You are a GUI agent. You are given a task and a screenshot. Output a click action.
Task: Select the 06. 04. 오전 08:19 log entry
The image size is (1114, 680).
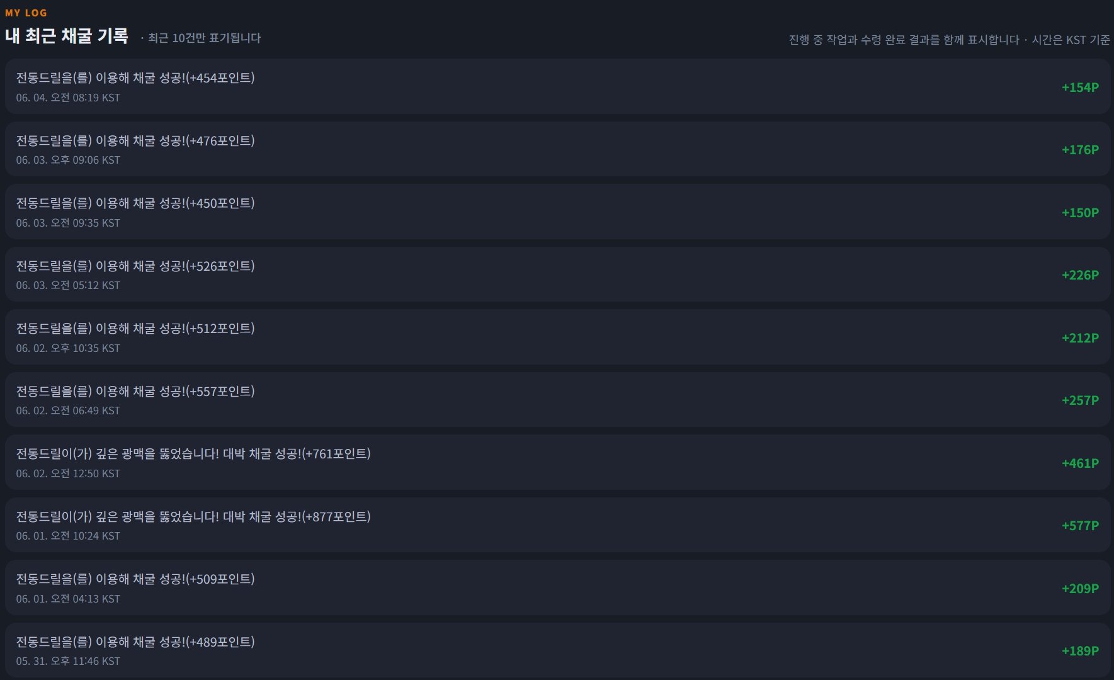(557, 87)
